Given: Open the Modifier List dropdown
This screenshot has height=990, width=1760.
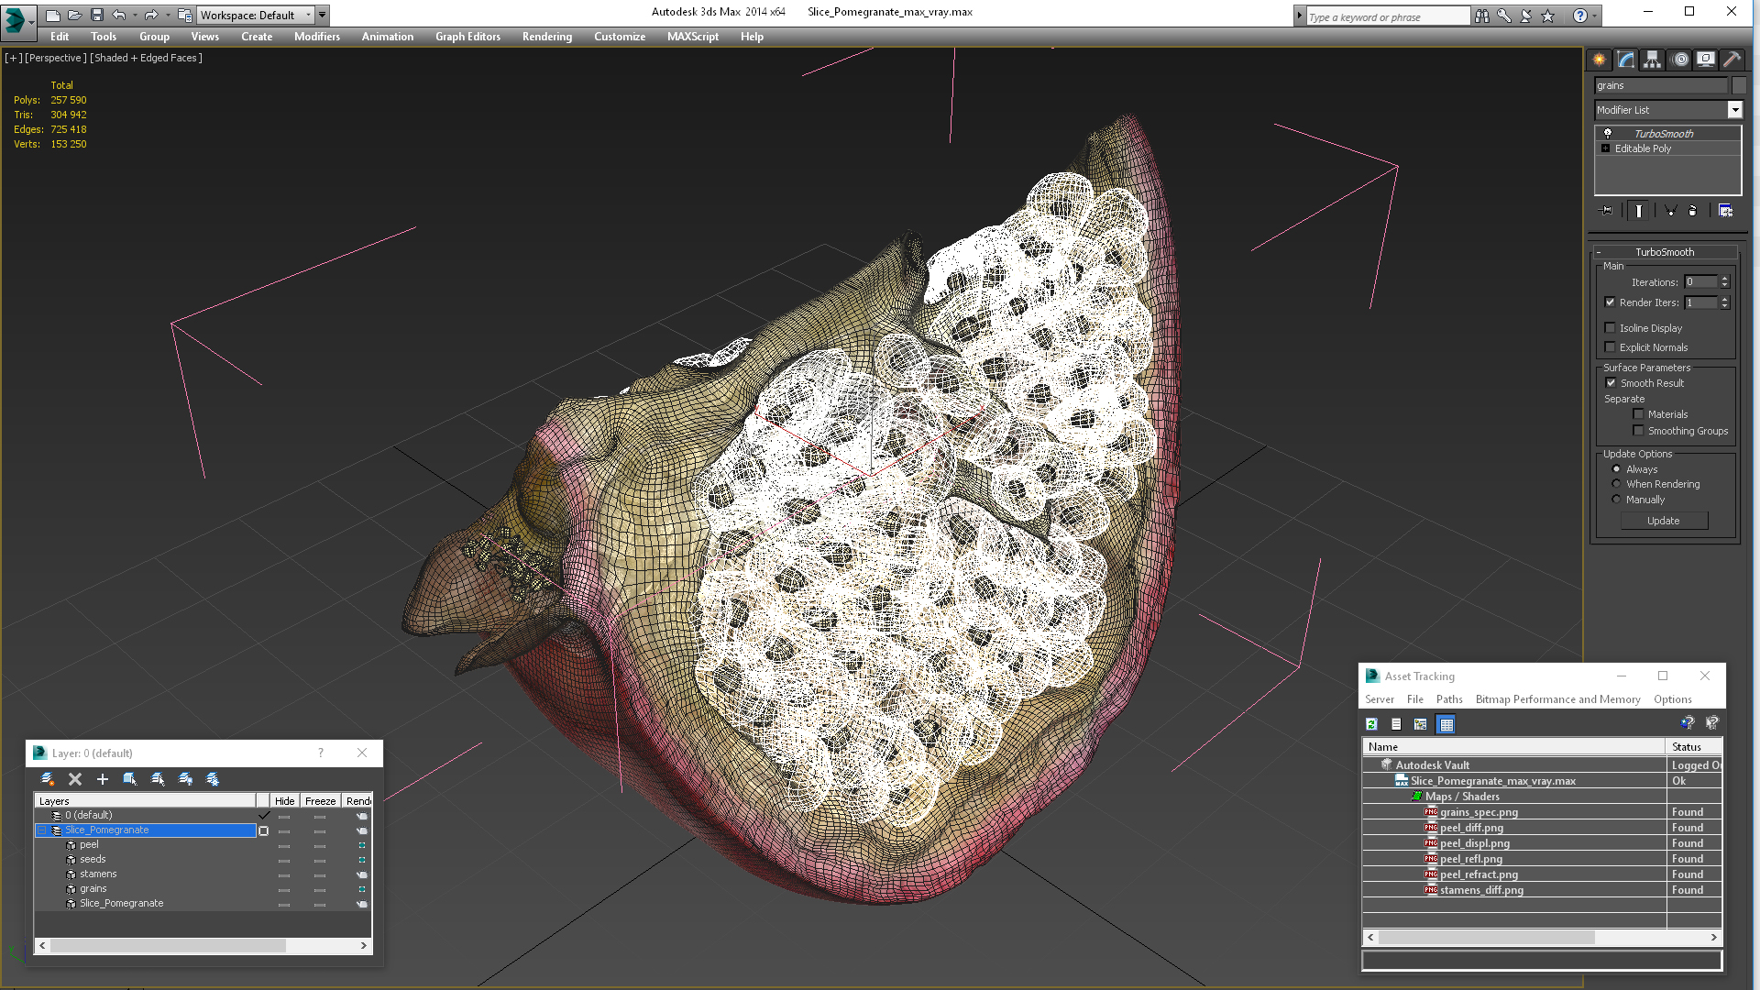Looking at the screenshot, I should (1734, 110).
